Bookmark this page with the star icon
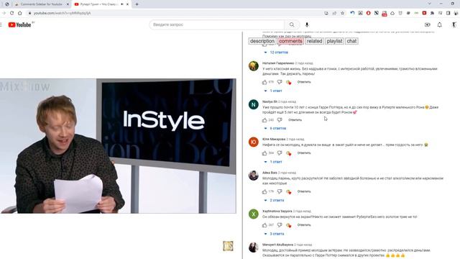 pyautogui.click(x=342, y=13)
